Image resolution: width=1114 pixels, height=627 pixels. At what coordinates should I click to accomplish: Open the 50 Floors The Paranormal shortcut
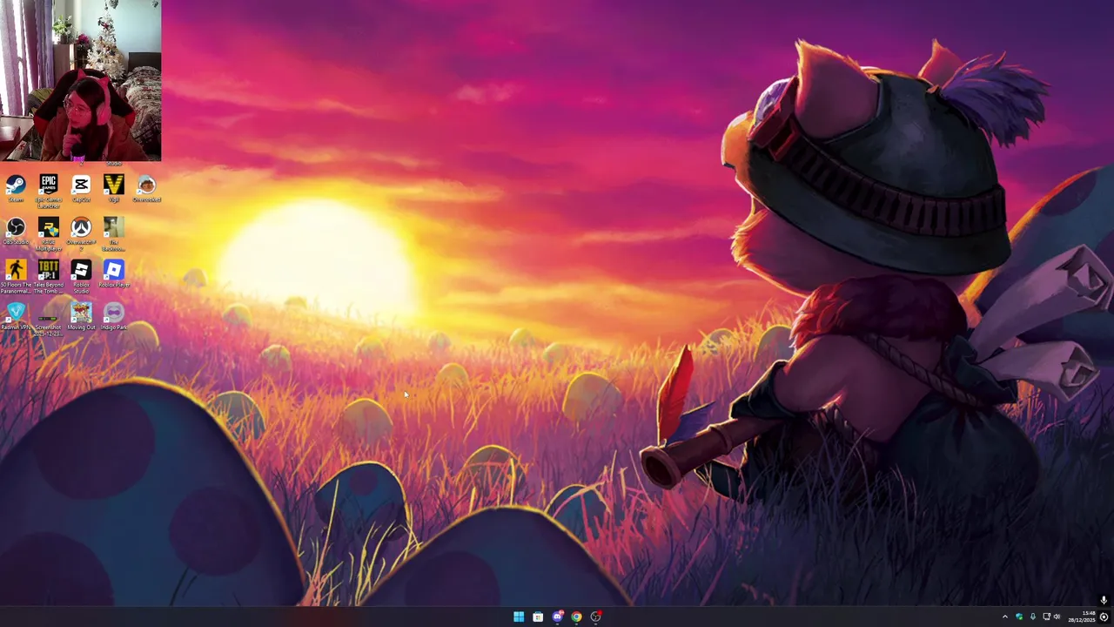16,275
